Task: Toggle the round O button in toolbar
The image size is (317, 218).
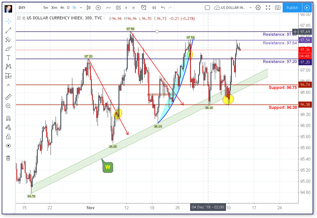Action: pos(133,8)
